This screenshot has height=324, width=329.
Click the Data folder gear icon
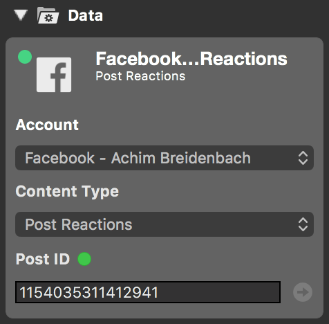tap(48, 15)
